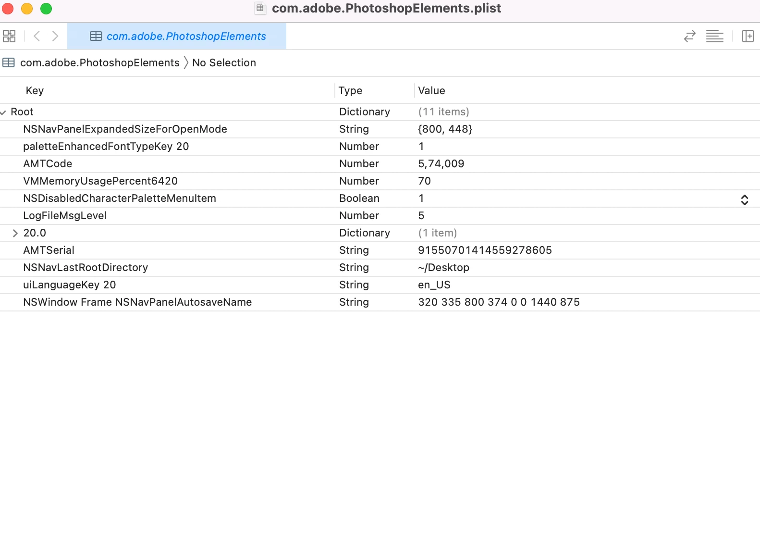The image size is (760, 546).
Task: Open the related items grid icon
Action: click(9, 36)
